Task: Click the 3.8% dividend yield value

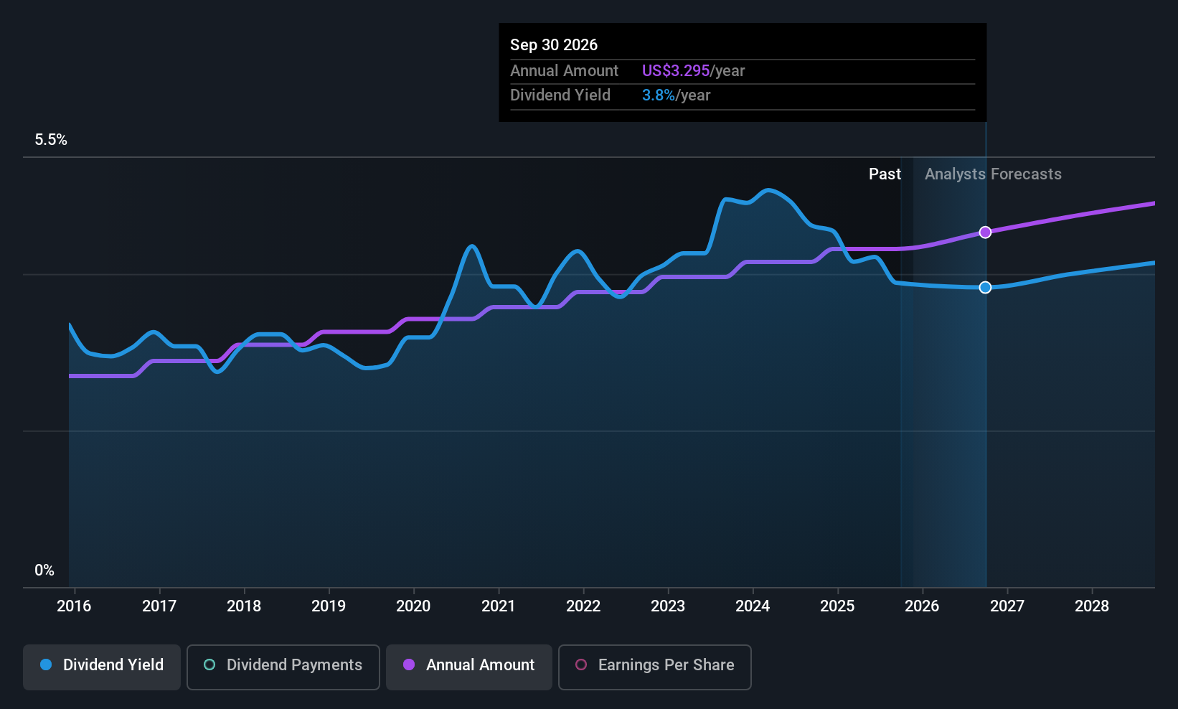Action: (658, 95)
